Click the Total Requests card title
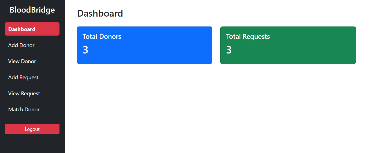The height and width of the screenshot is (153, 387). point(248,37)
